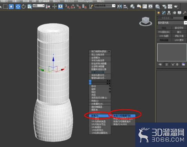Activate the Select and Scale tool
Screen dimensions: 187x147
pyautogui.click(x=29, y=7)
